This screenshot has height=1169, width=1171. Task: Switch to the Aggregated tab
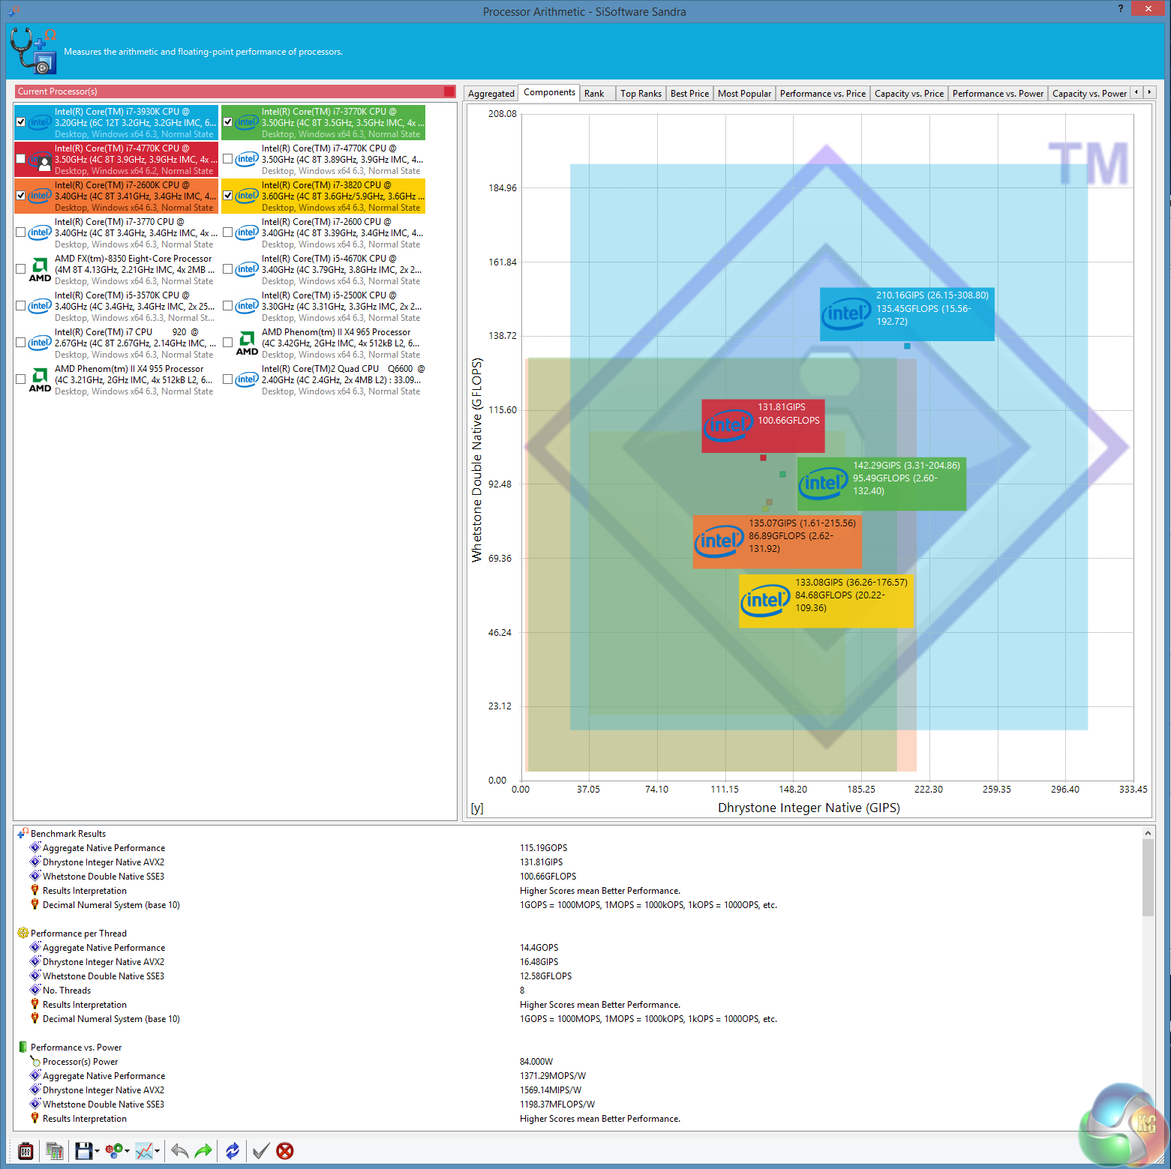click(491, 94)
